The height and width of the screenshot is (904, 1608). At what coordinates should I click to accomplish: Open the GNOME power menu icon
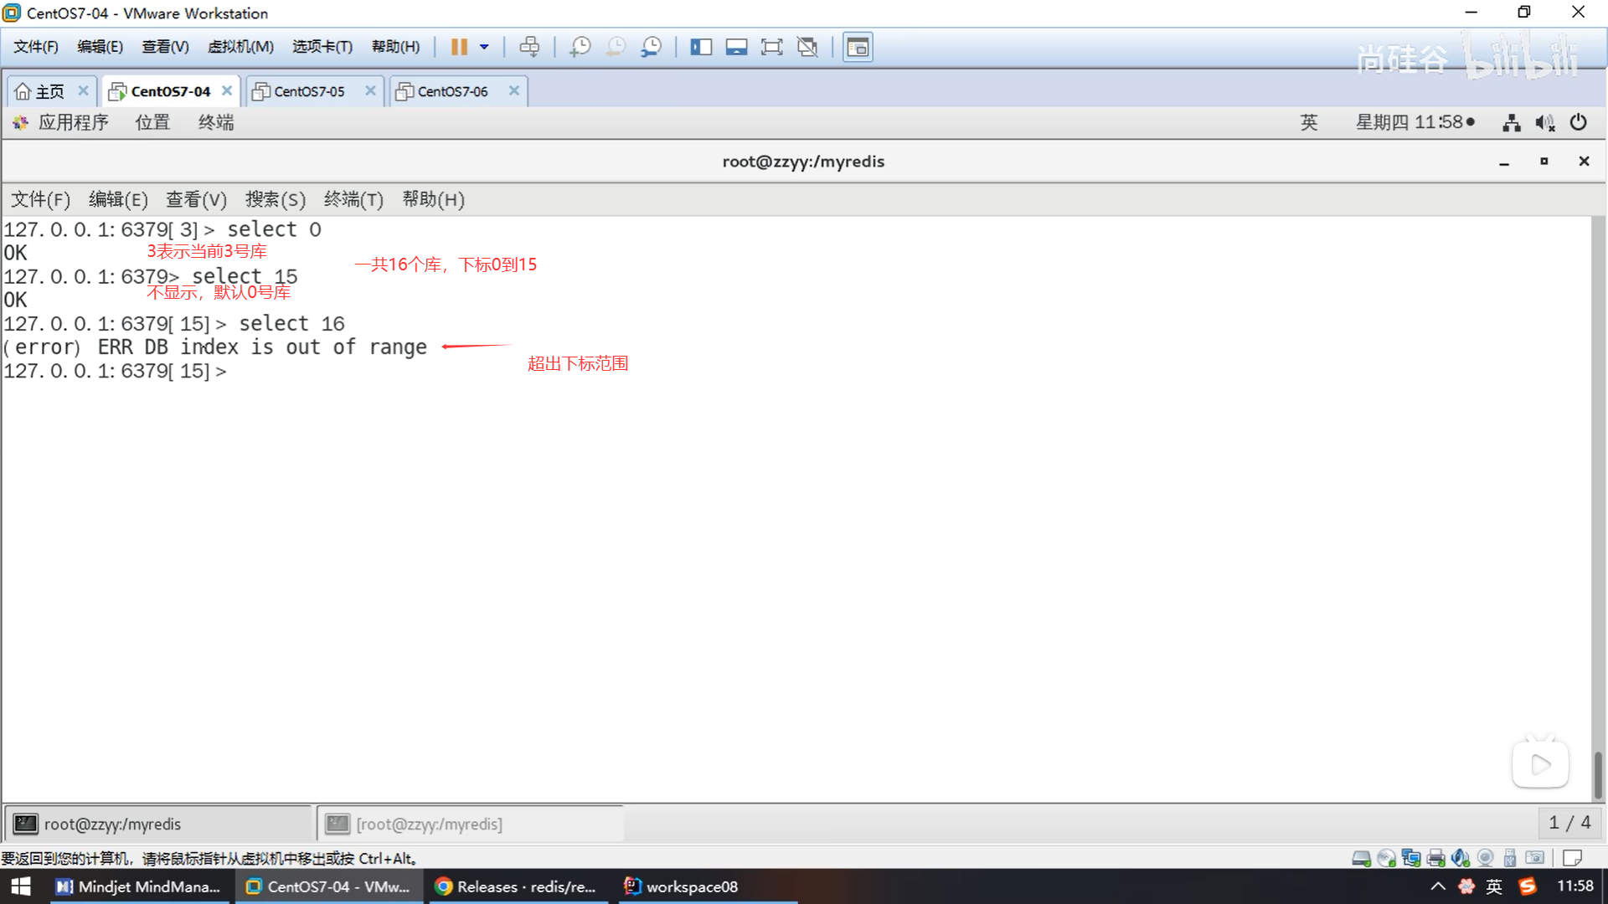pos(1578,122)
